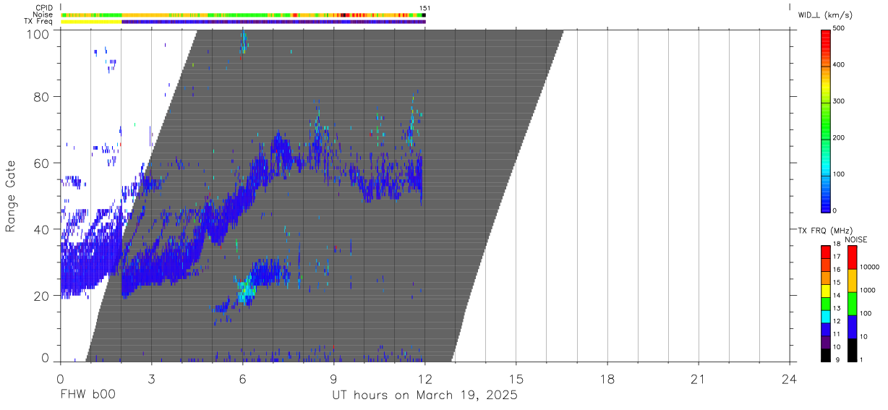888x410 pixels.
Task: Click the range gate tick label '40'
Action: tap(43, 229)
